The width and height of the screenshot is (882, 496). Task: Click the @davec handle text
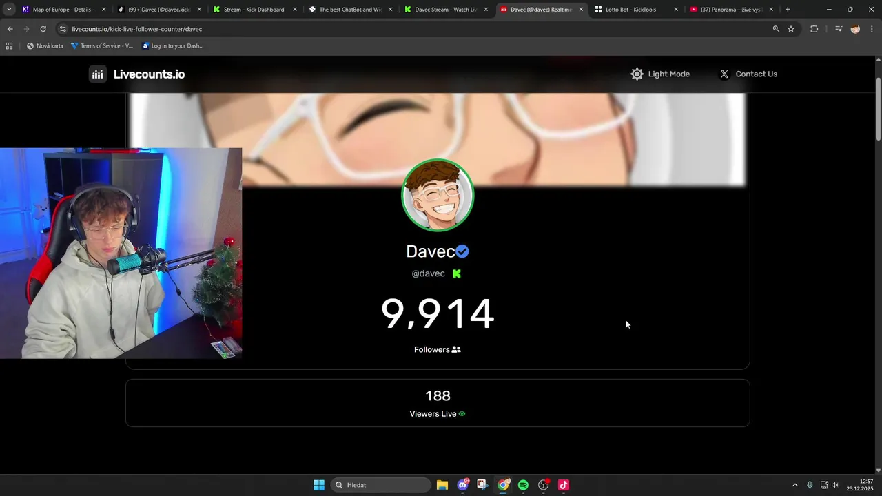click(428, 273)
